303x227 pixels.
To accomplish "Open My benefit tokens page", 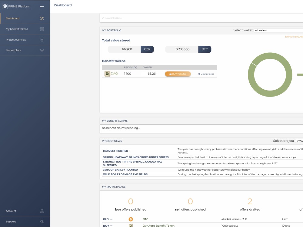I will tap(25, 29).
